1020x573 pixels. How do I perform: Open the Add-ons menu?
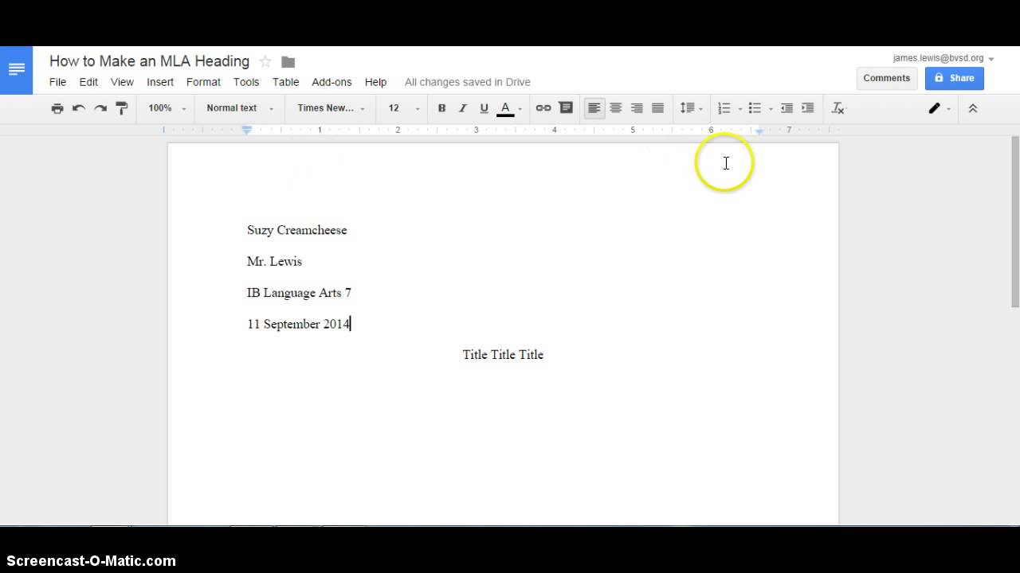(x=331, y=82)
